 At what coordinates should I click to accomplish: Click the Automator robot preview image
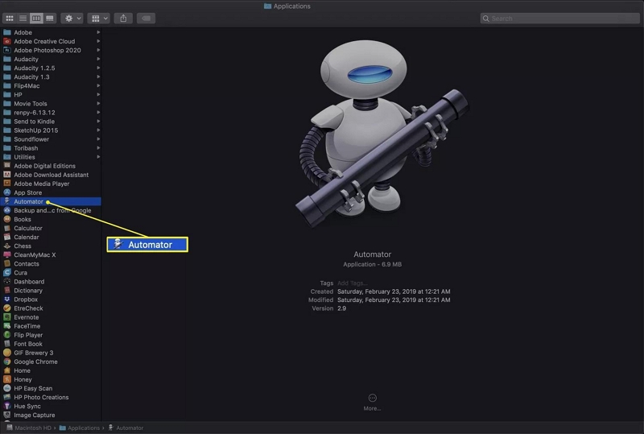point(382,134)
